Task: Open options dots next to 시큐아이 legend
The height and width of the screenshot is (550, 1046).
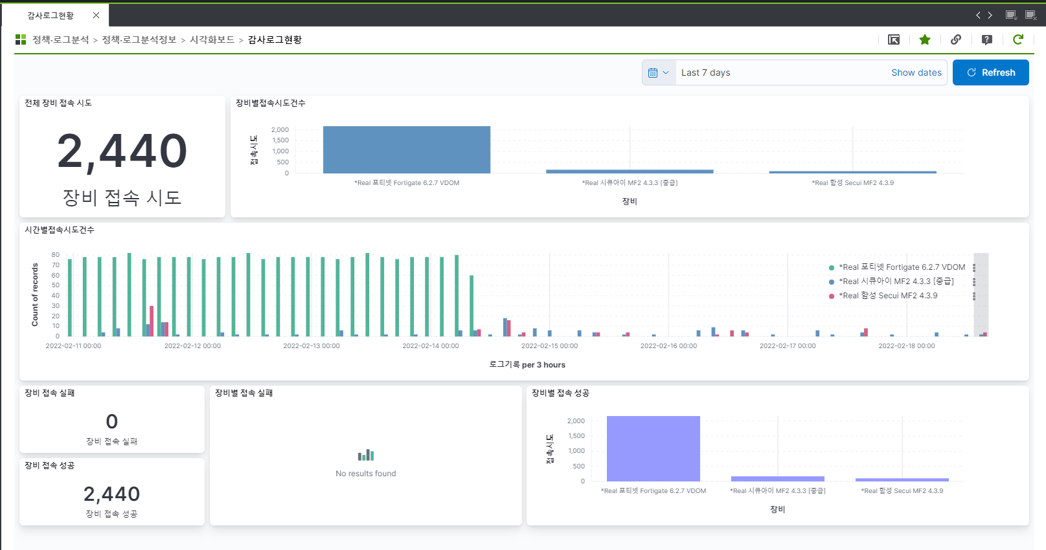Action: click(x=974, y=281)
